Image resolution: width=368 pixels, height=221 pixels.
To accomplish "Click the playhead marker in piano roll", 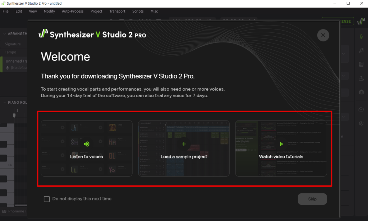I will (14, 116).
